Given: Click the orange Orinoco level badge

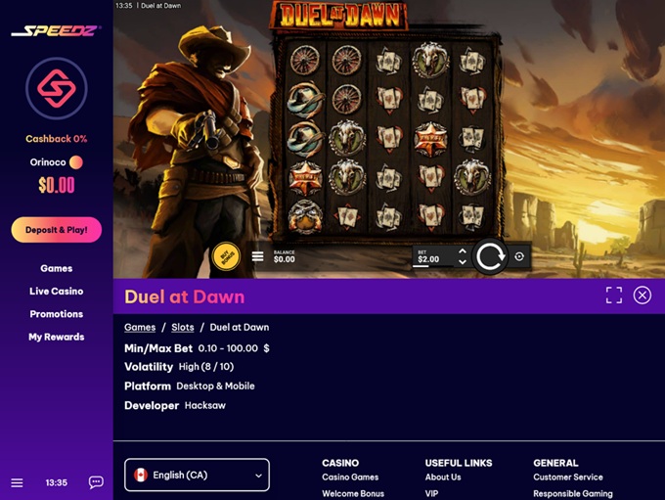Looking at the screenshot, I should [76, 162].
